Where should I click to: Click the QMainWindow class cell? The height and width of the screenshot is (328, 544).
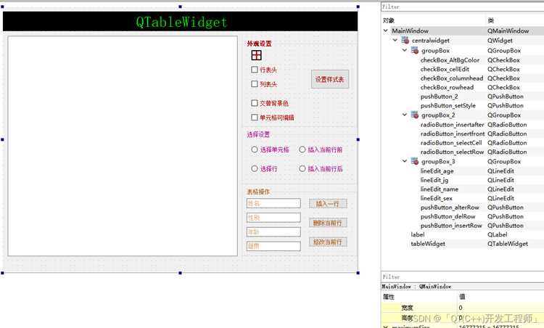(508, 30)
